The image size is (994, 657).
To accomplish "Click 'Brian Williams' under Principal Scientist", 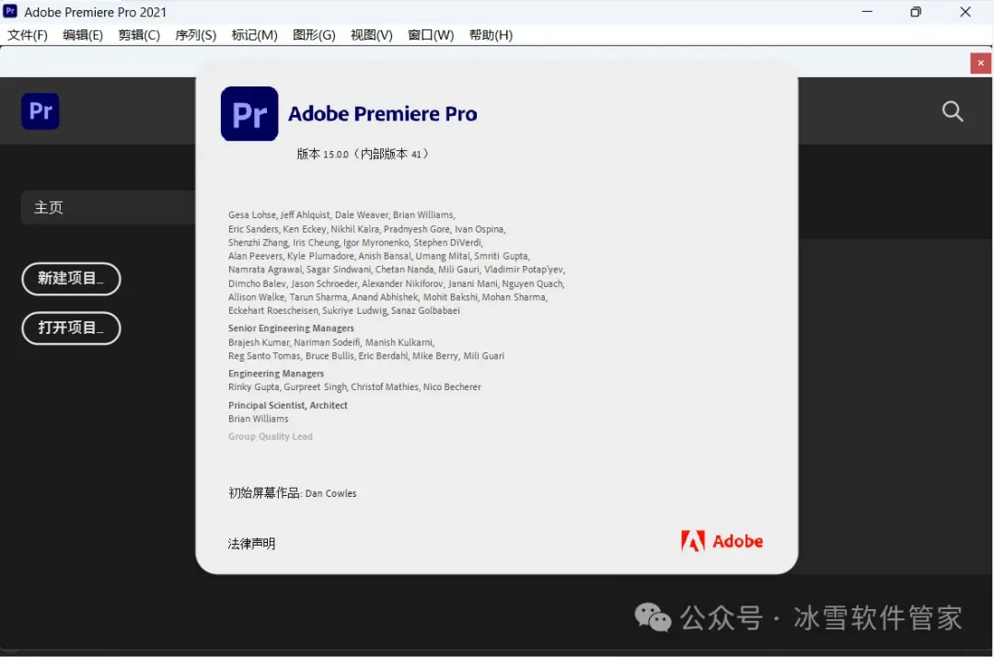I will [258, 419].
